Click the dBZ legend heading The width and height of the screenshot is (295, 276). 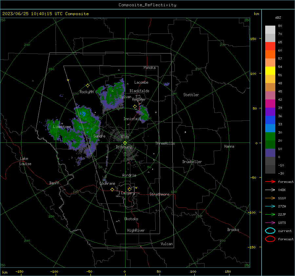pyautogui.click(x=278, y=17)
